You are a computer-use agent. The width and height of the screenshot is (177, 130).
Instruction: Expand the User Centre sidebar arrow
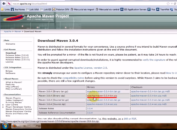[3, 105]
